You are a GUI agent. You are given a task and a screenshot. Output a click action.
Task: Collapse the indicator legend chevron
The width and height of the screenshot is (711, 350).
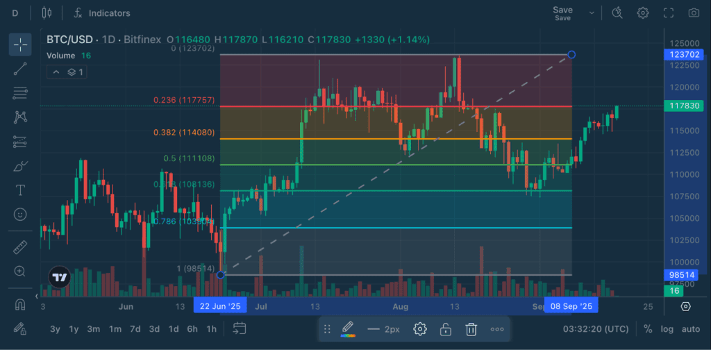pyautogui.click(x=56, y=72)
